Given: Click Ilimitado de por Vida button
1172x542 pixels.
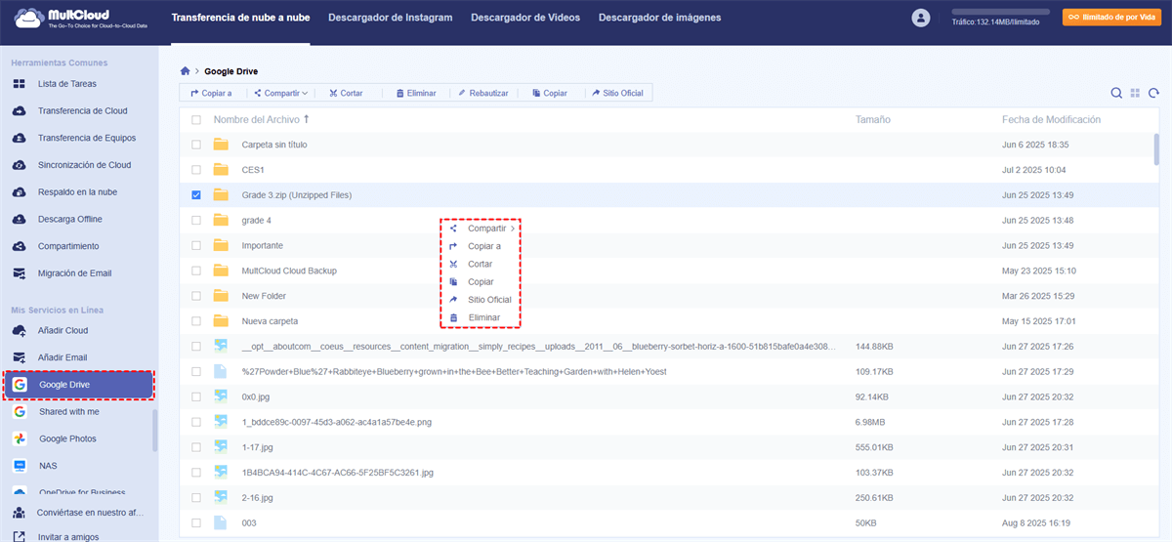Looking at the screenshot, I should 1111,18.
